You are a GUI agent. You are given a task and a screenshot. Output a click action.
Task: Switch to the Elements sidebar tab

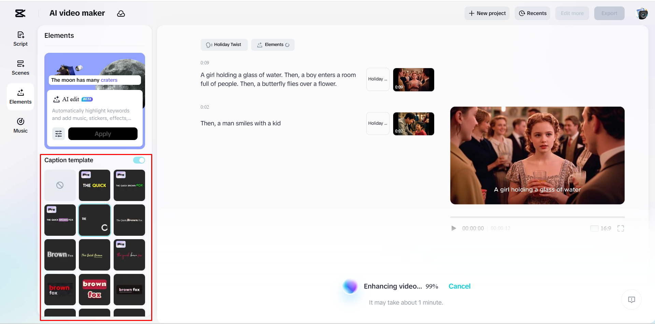point(20,97)
